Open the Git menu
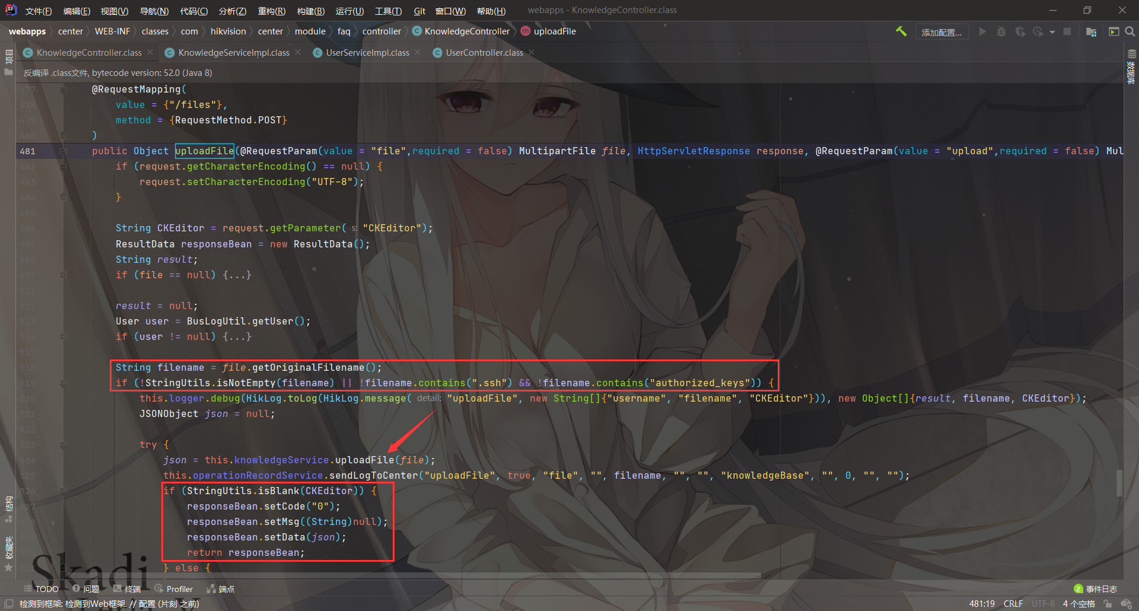The height and width of the screenshot is (611, 1139). pos(419,11)
